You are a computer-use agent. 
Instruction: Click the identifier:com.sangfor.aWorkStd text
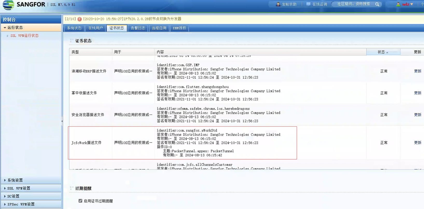tap(187, 130)
